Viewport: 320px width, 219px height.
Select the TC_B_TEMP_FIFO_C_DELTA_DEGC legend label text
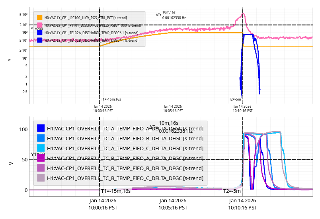coord(125,178)
